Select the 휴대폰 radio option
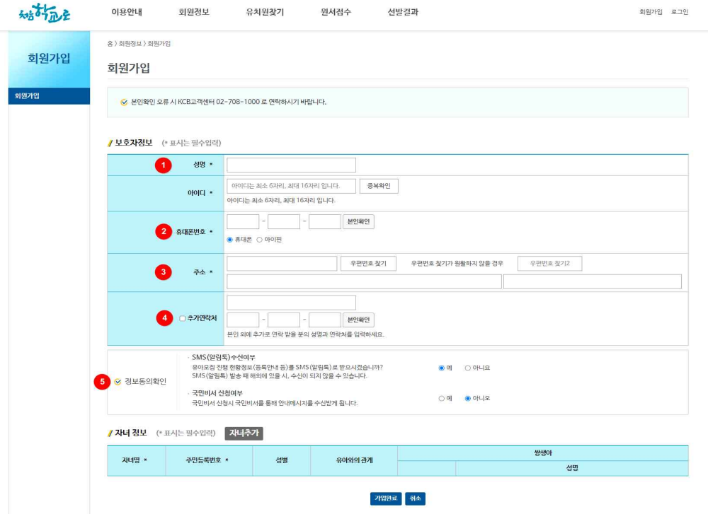Image resolution: width=708 pixels, height=514 pixels. tap(230, 240)
